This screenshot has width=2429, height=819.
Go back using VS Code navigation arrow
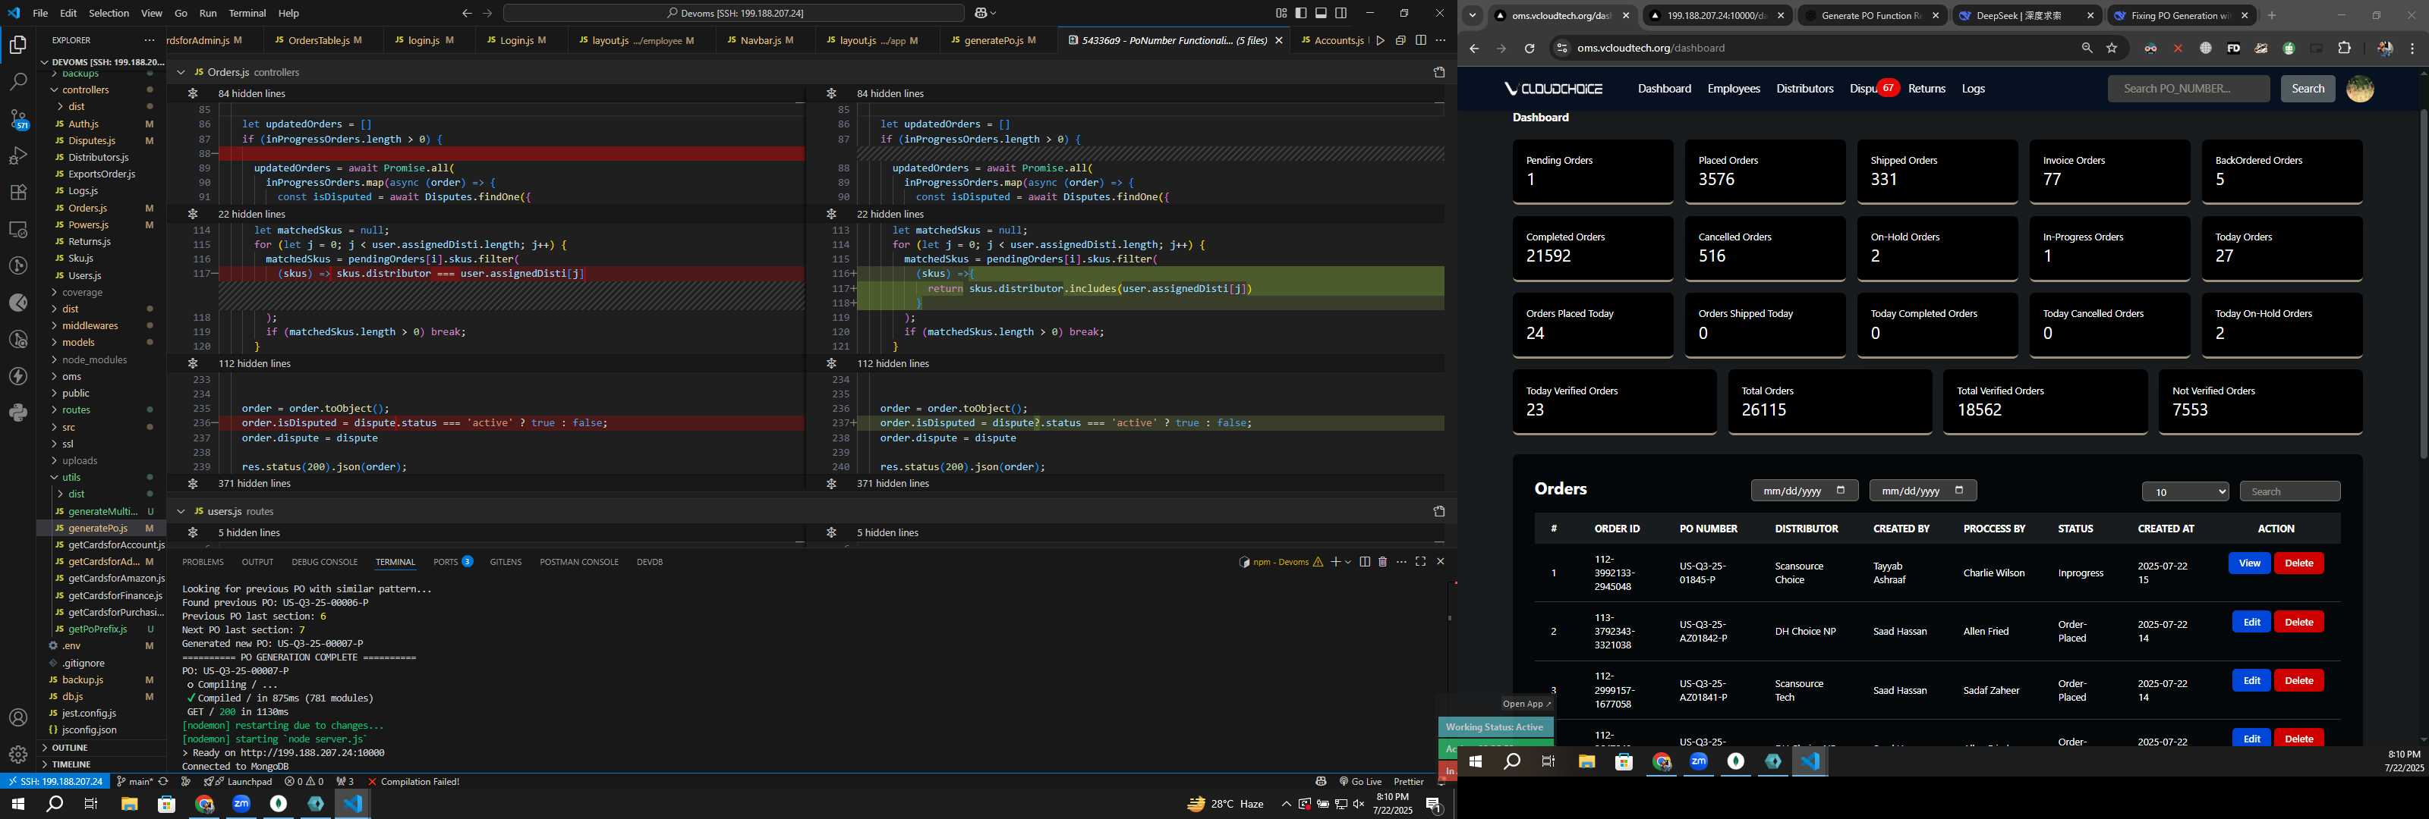(467, 13)
